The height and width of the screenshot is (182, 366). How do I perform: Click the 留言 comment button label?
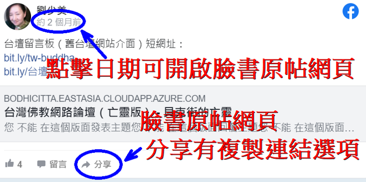click(x=58, y=164)
